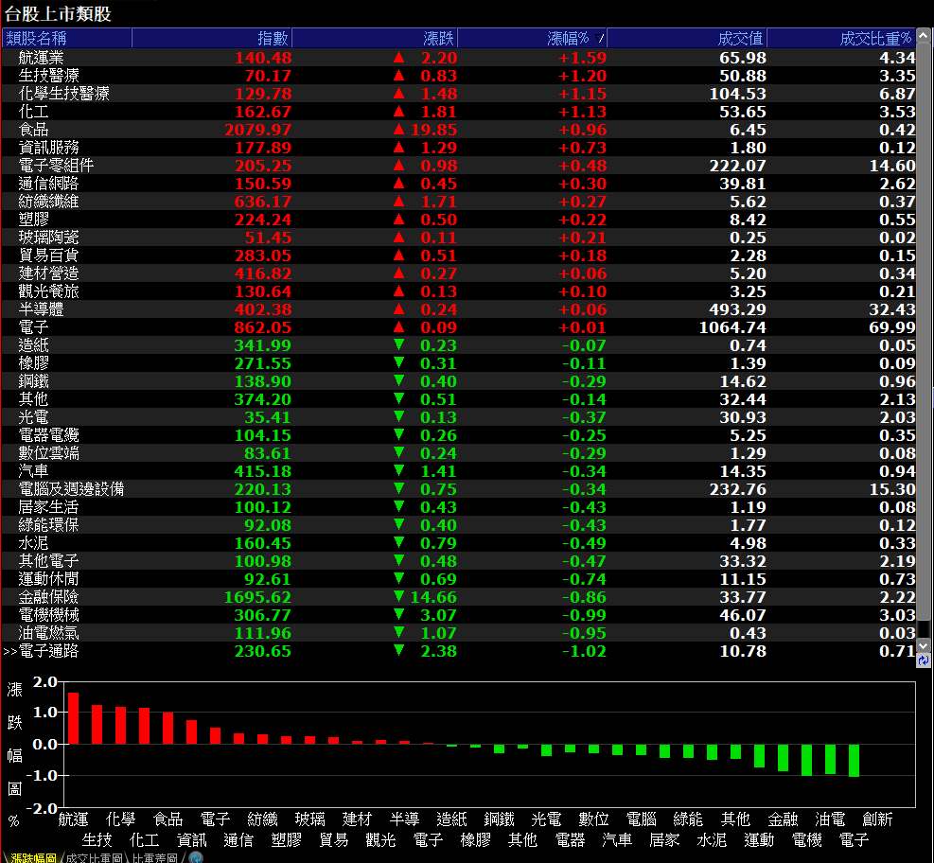Select the 建材營造 sector row
The height and width of the screenshot is (863, 934).
point(459,273)
